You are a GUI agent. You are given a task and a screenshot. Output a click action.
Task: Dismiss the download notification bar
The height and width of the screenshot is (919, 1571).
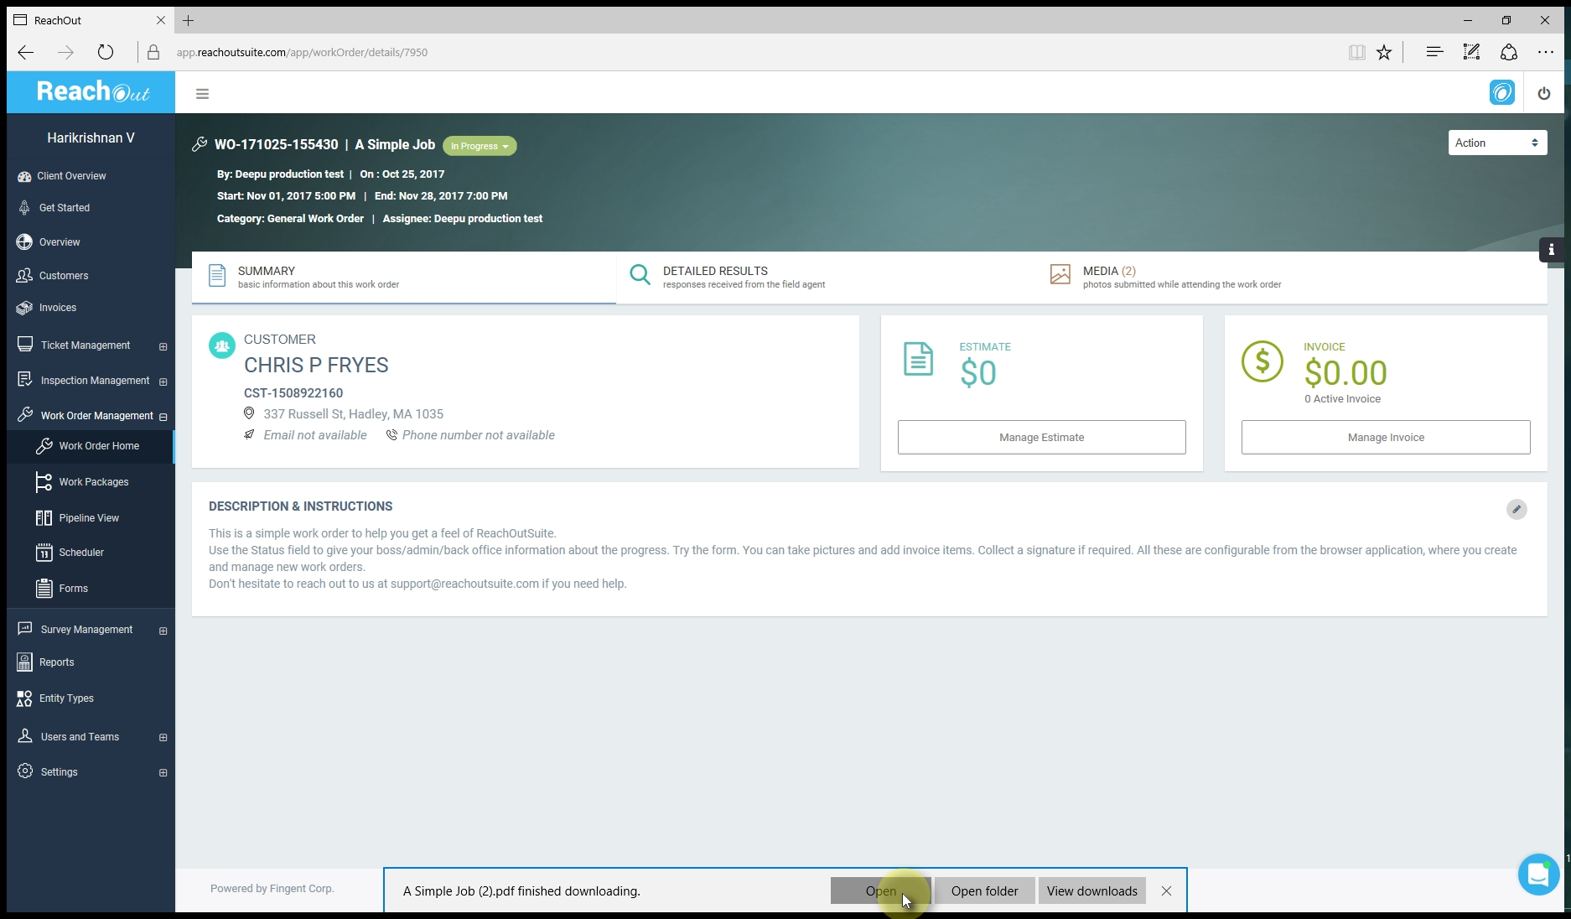click(1166, 890)
